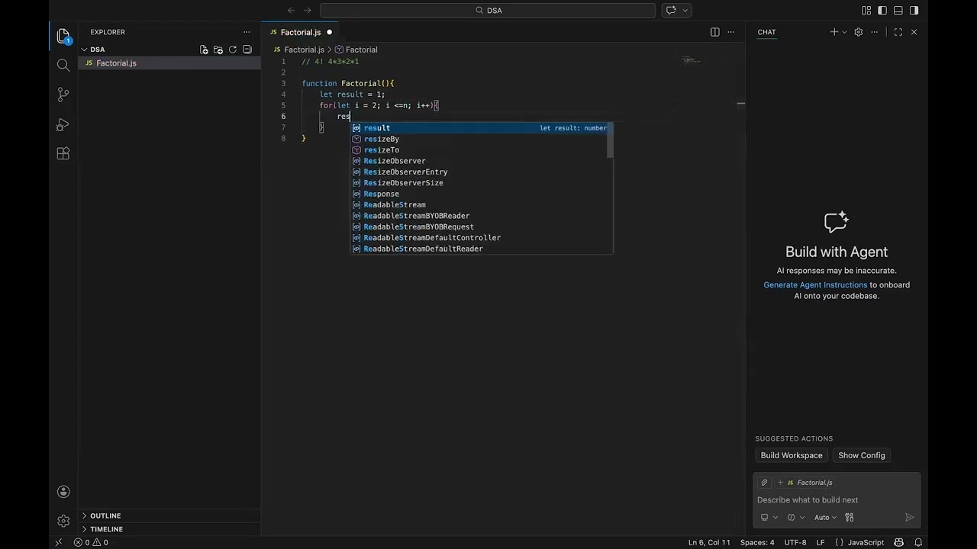Screen dimensions: 977x549
Task: Expand the Timeline section
Action: pyautogui.click(x=106, y=529)
